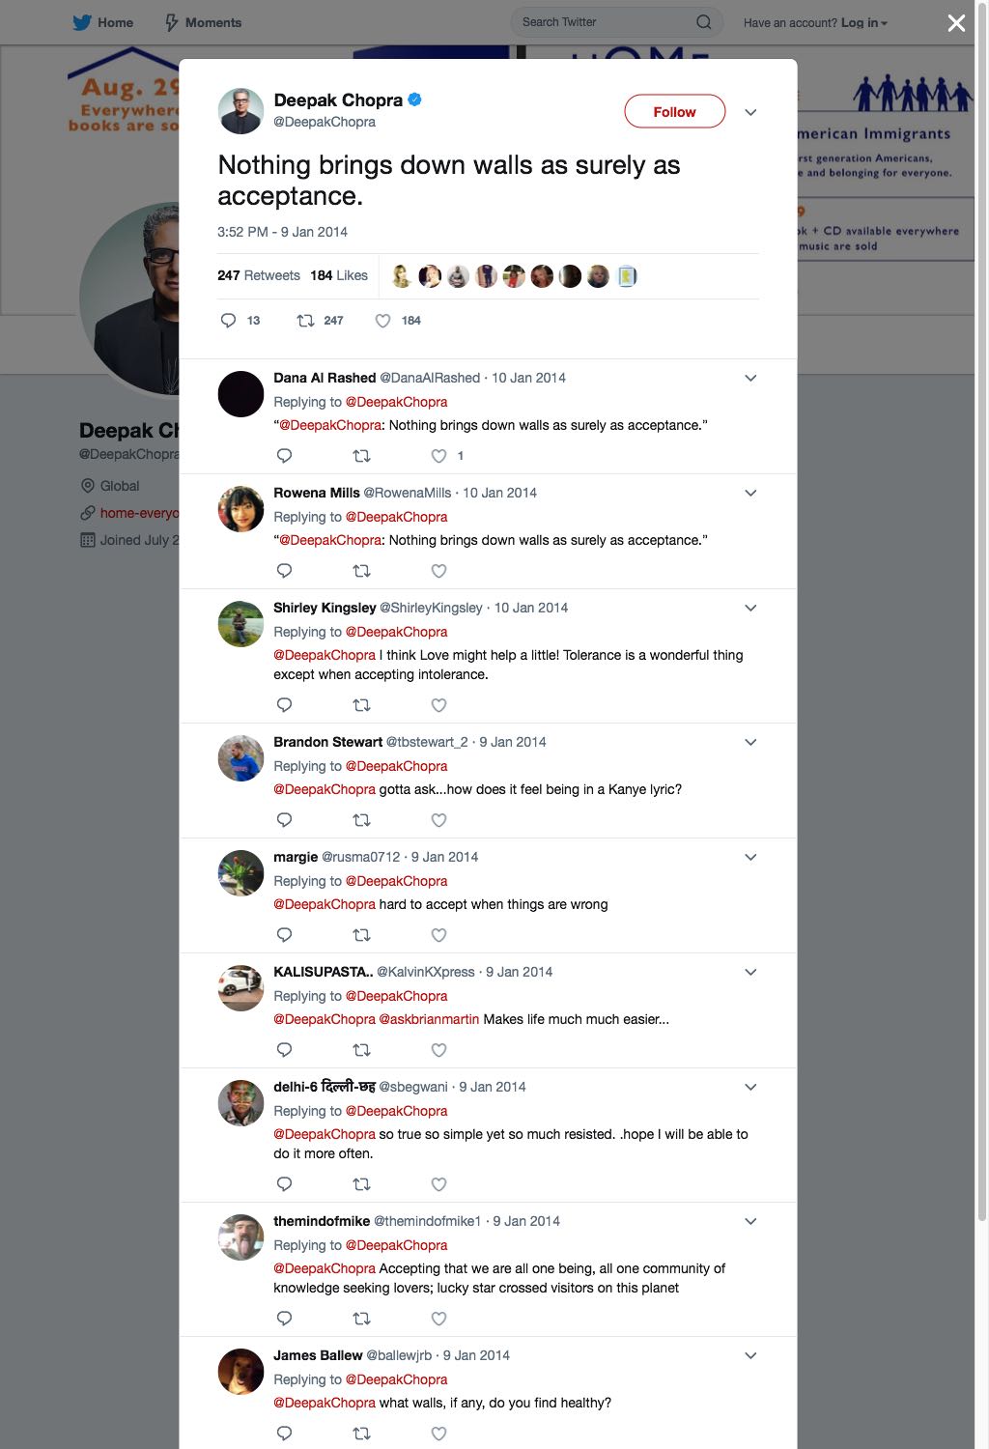Retweet the main tweet with 247 retweets
Screen dimensions: 989x1449
(305, 321)
